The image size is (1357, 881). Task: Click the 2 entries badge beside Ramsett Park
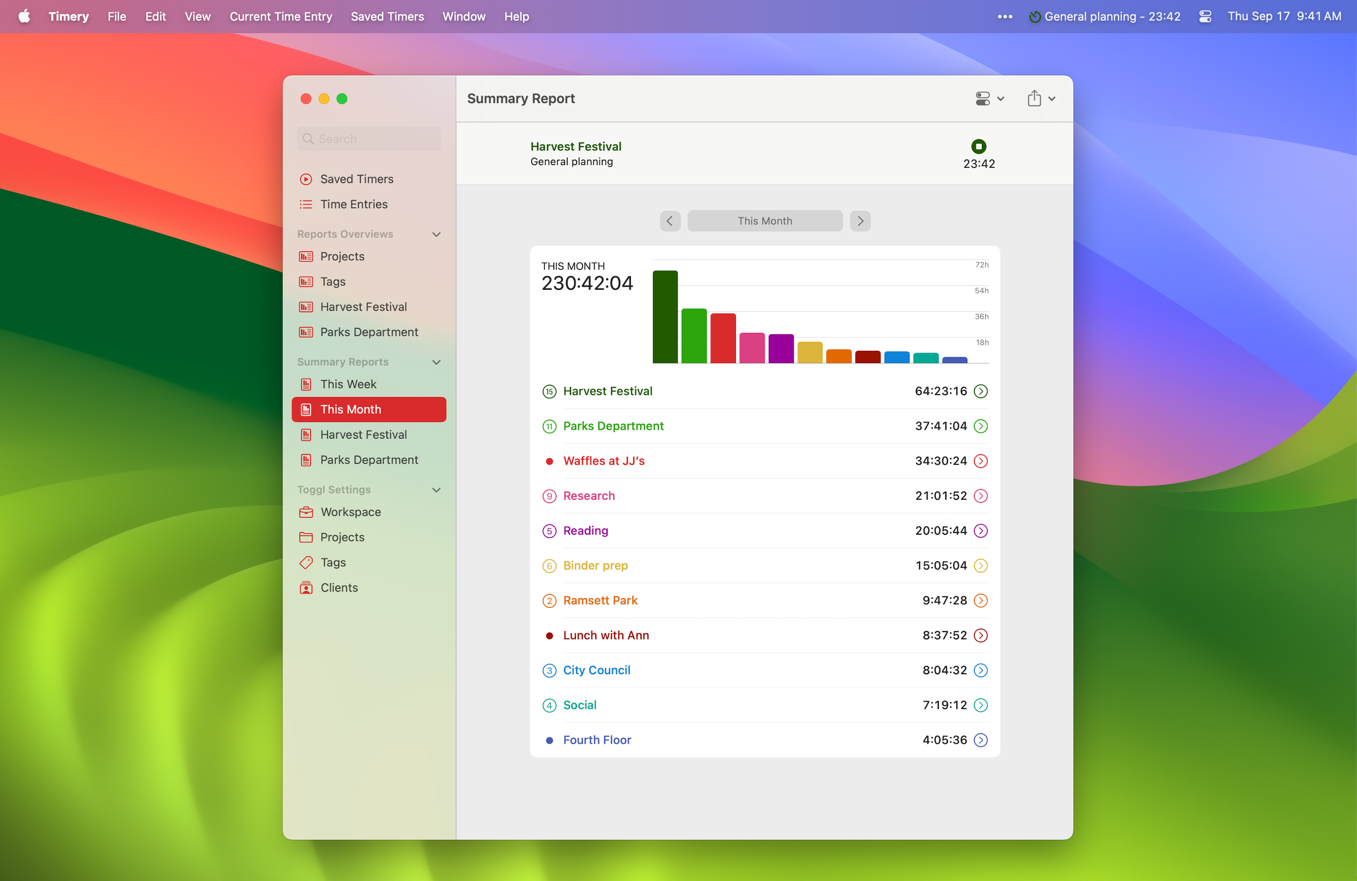[x=549, y=601]
